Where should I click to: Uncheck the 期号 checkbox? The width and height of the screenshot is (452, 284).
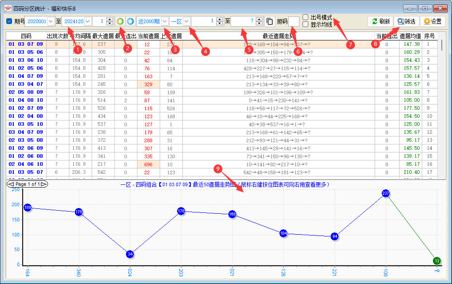[9, 21]
